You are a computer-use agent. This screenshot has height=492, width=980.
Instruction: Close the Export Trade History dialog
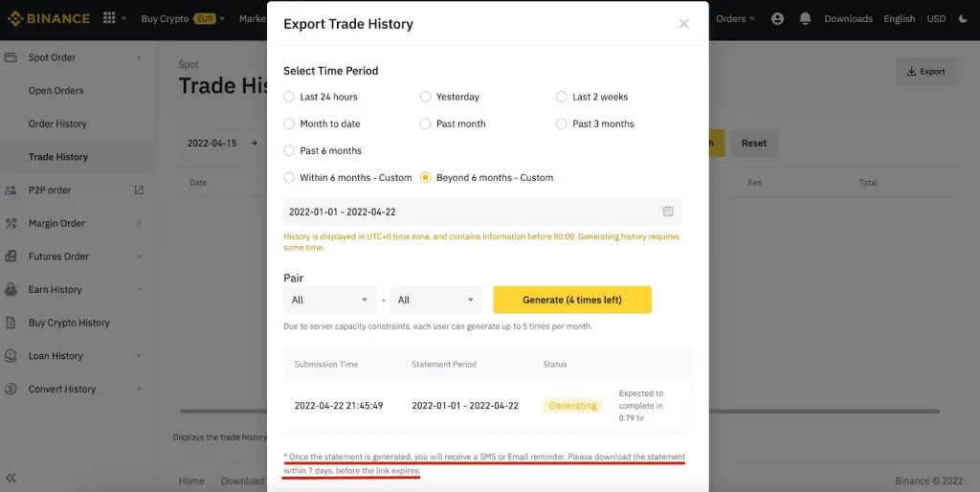tap(683, 24)
